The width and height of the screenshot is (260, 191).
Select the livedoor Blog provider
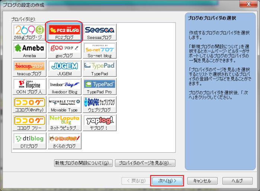click(x=64, y=87)
